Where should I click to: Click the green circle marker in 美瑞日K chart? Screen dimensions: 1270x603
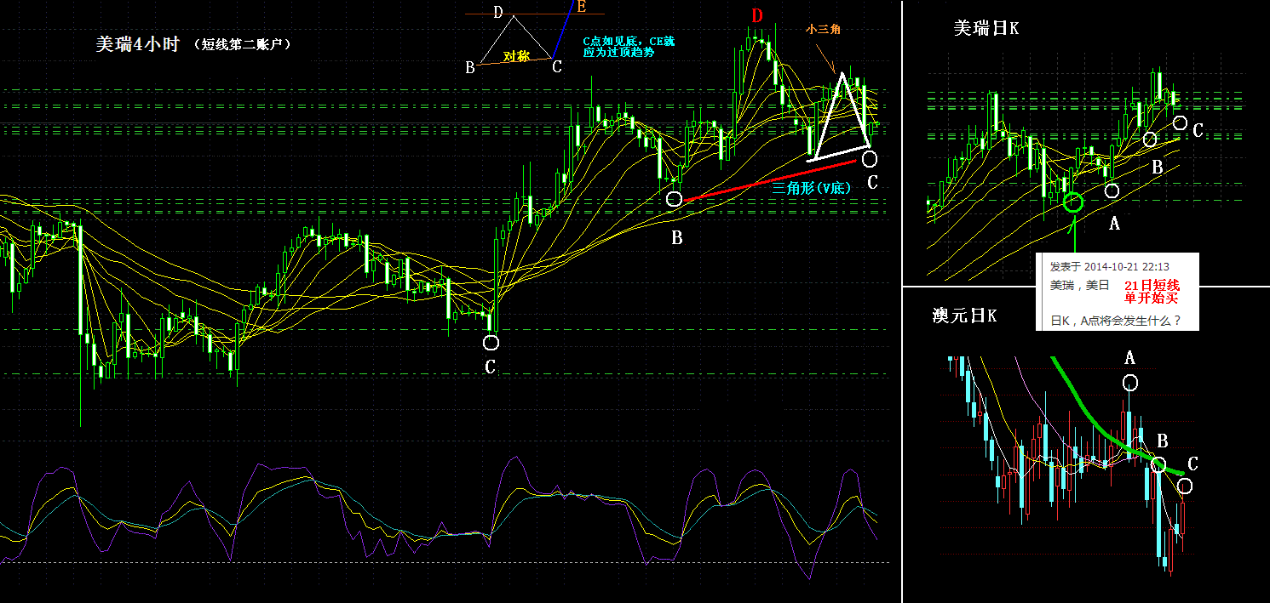1073,202
